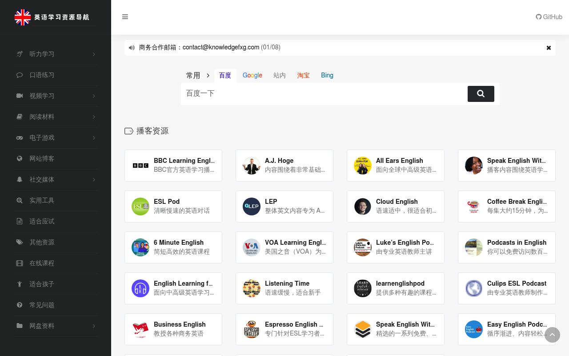
Task: Open the All Ears English card
Action: [x=396, y=166]
